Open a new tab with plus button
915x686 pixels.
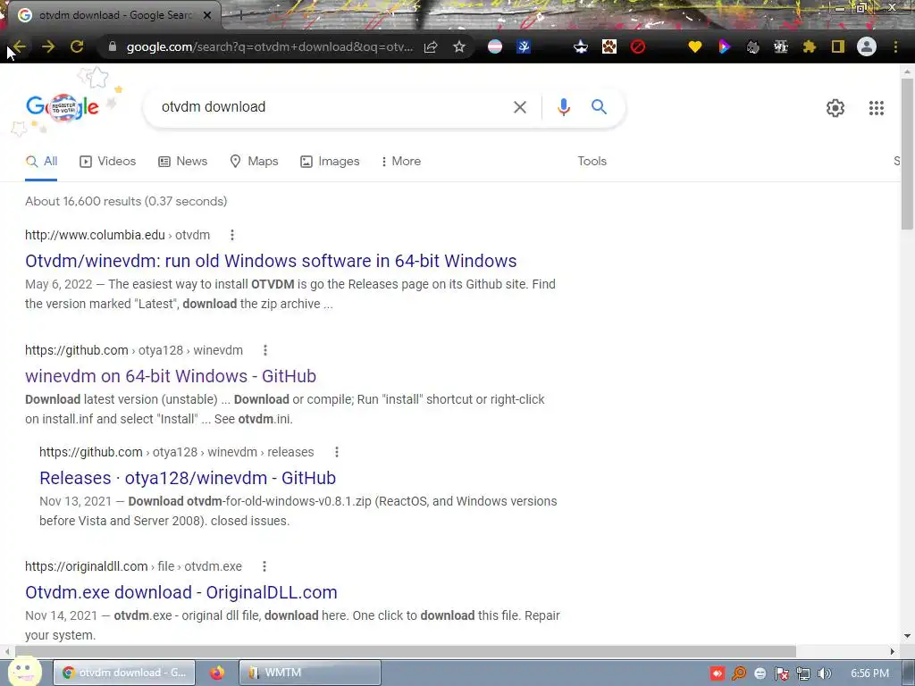(x=239, y=15)
